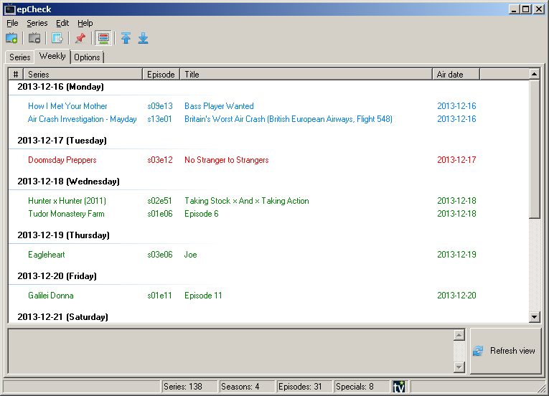This screenshot has height=396, width=549.
Task: Sort by the Air date column header
Action: point(456,74)
